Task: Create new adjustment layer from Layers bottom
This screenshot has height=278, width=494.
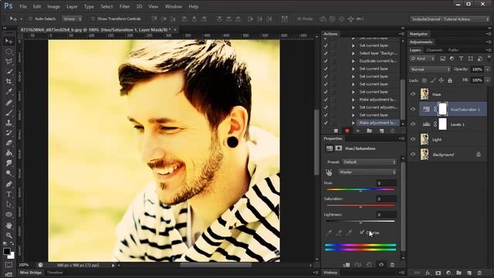Action: coord(448,273)
